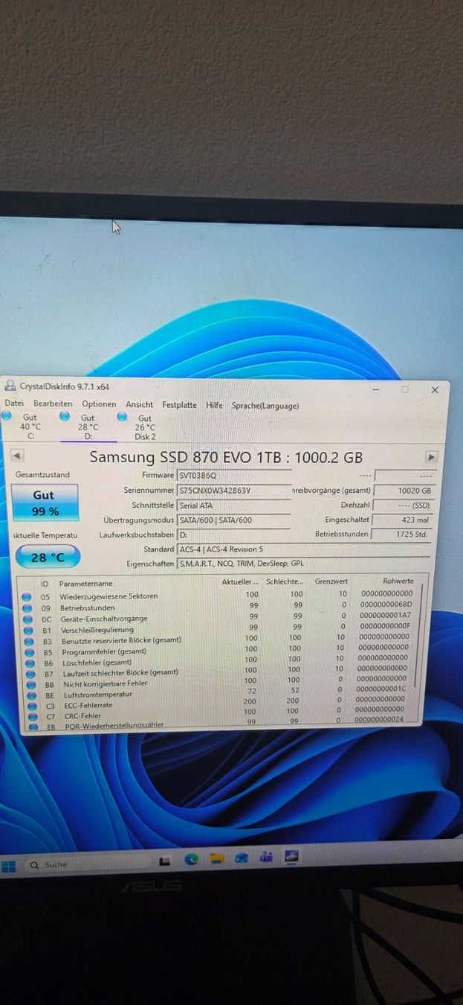Go to previous disk with left arrow
This screenshot has width=463, height=1005.
[17, 456]
